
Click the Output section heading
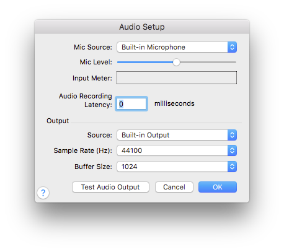pos(58,121)
